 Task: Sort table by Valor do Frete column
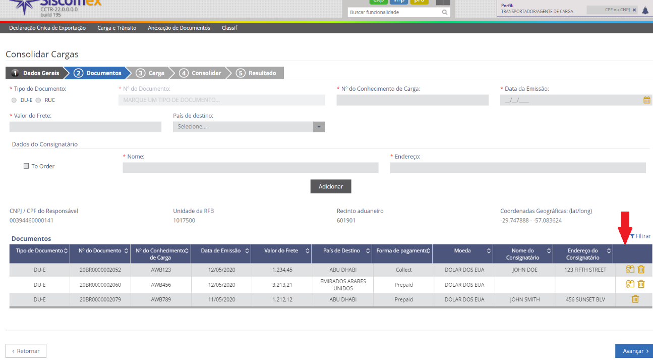coord(281,250)
